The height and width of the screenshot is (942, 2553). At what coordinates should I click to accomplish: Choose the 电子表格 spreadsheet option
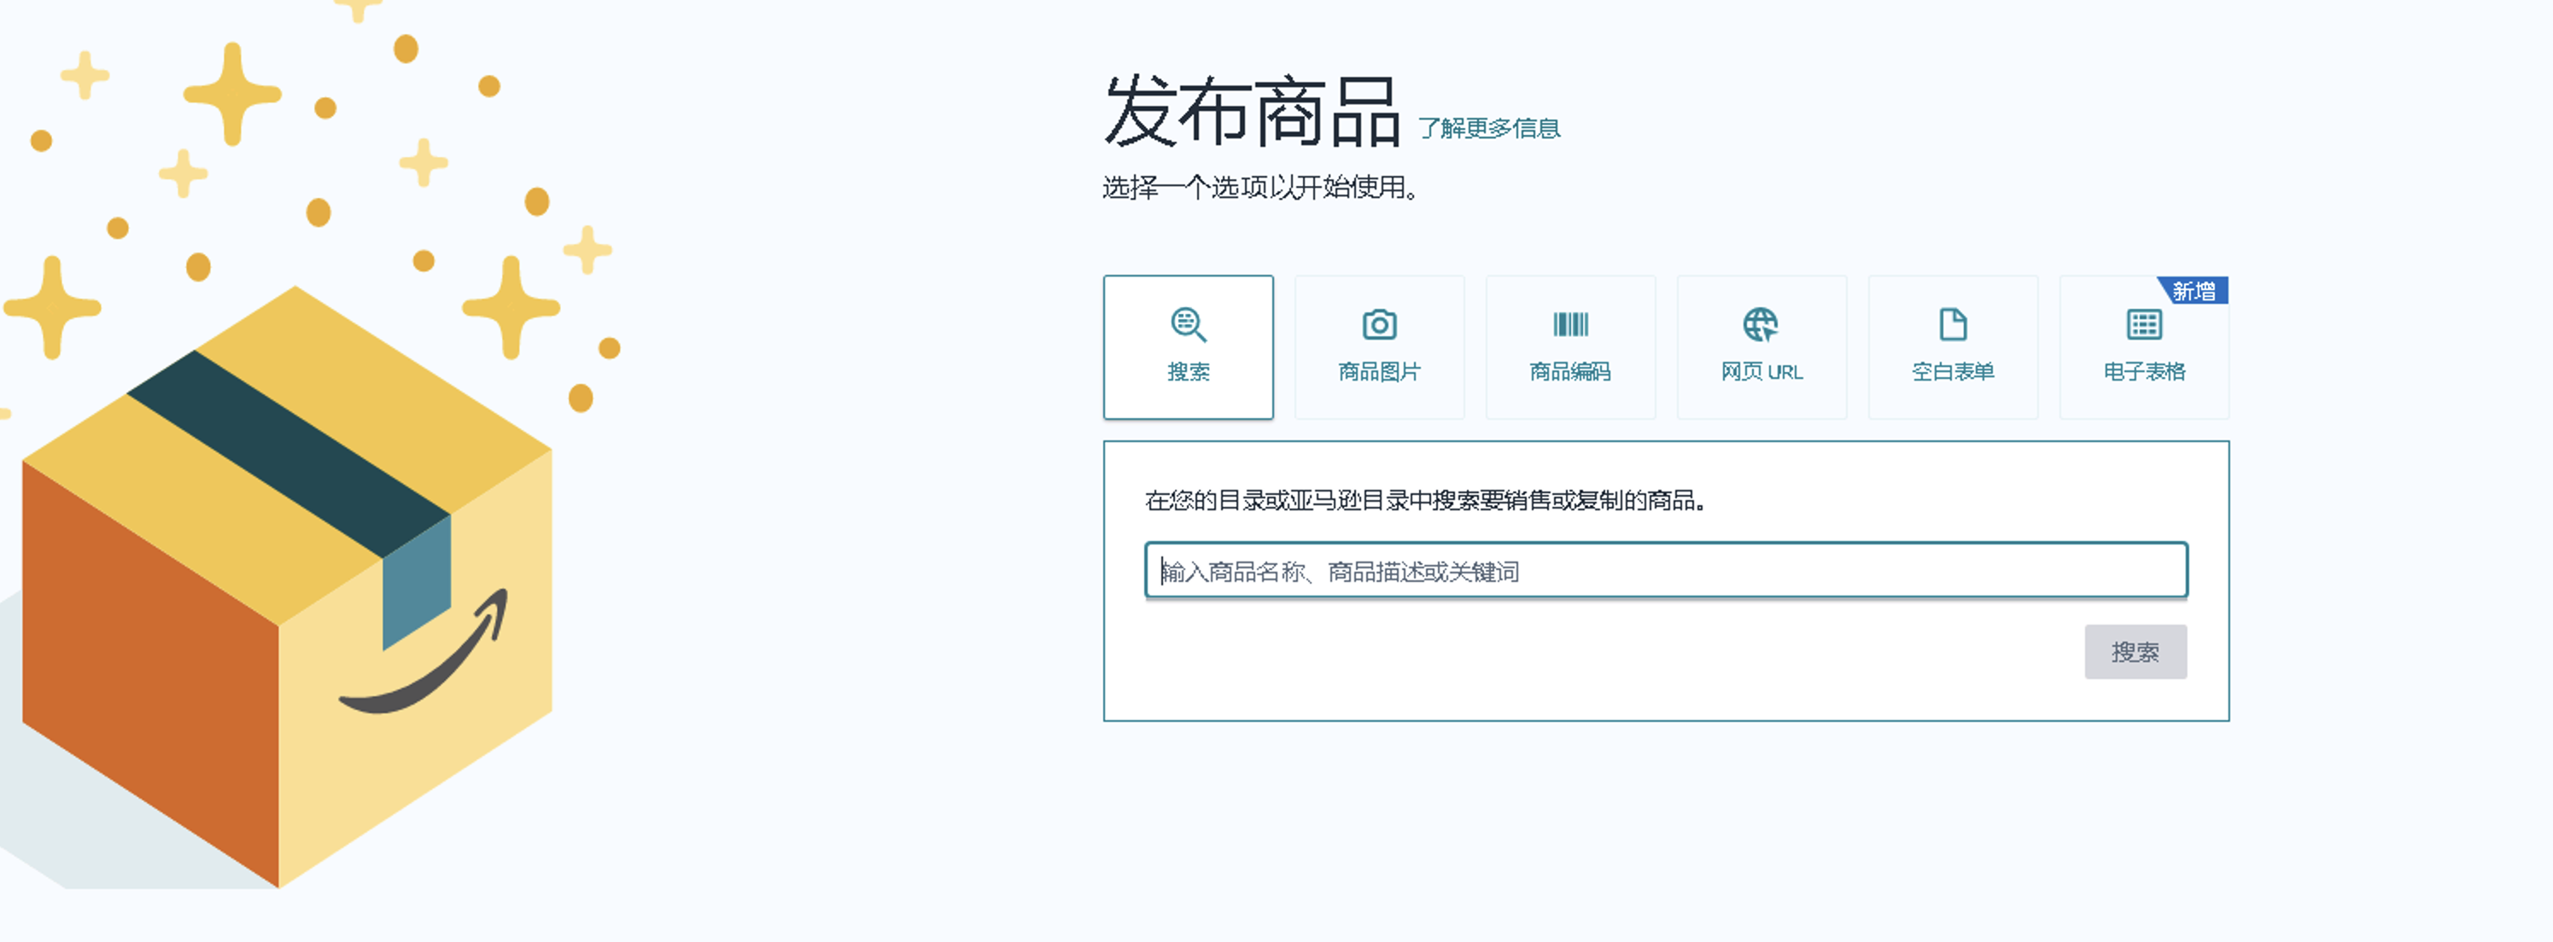tap(2144, 346)
